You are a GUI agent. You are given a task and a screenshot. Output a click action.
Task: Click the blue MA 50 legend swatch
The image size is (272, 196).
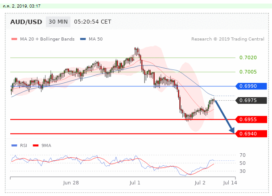click(83, 39)
